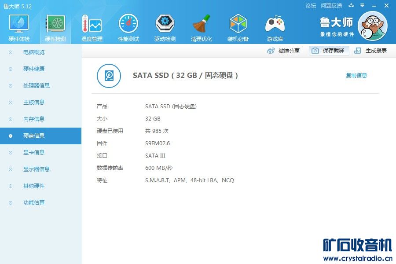Click the 数据传输率 label
Image resolution: width=396 pixels, height=264 pixels.
(110, 168)
